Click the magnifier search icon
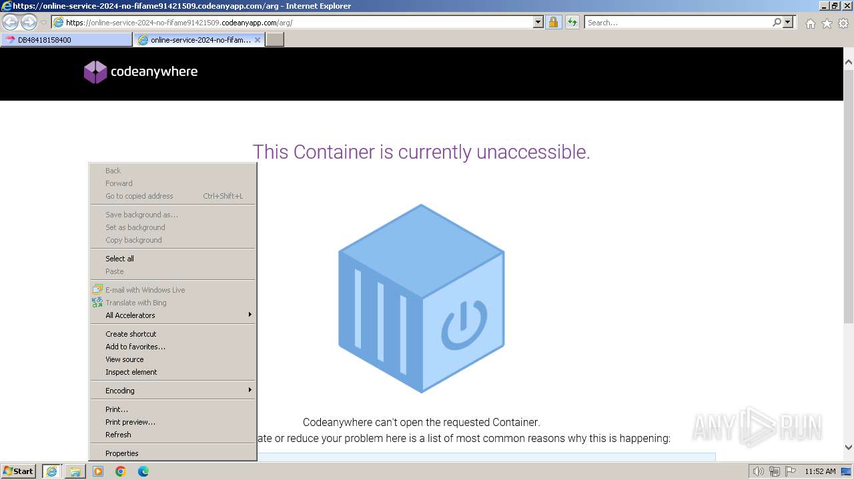The image size is (854, 480). [777, 23]
